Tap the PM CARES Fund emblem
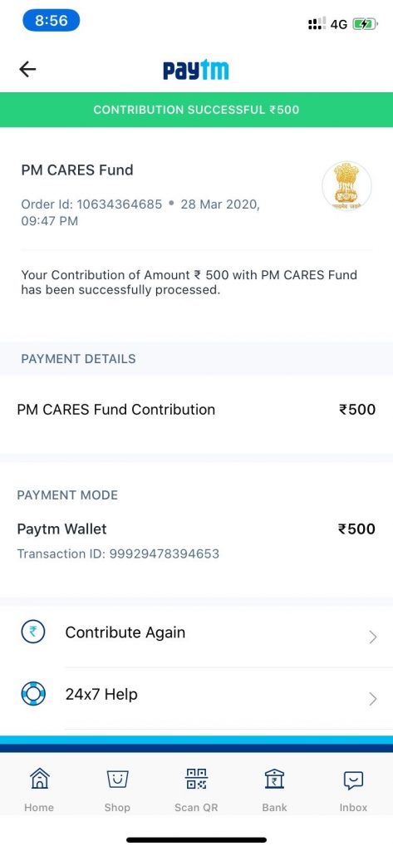This screenshot has height=851, width=393. tap(346, 187)
